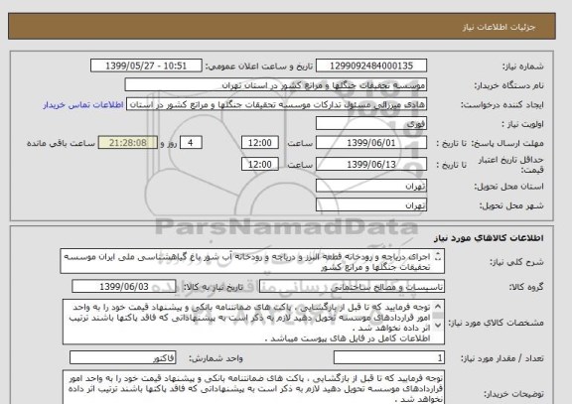Click up arrow of مشخصات کالا scrollbar
This screenshot has width=572, height=404.
click(x=438, y=307)
